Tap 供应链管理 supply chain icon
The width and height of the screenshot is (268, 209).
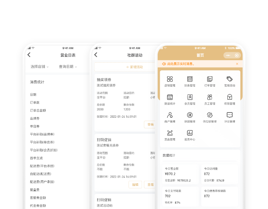point(210,115)
